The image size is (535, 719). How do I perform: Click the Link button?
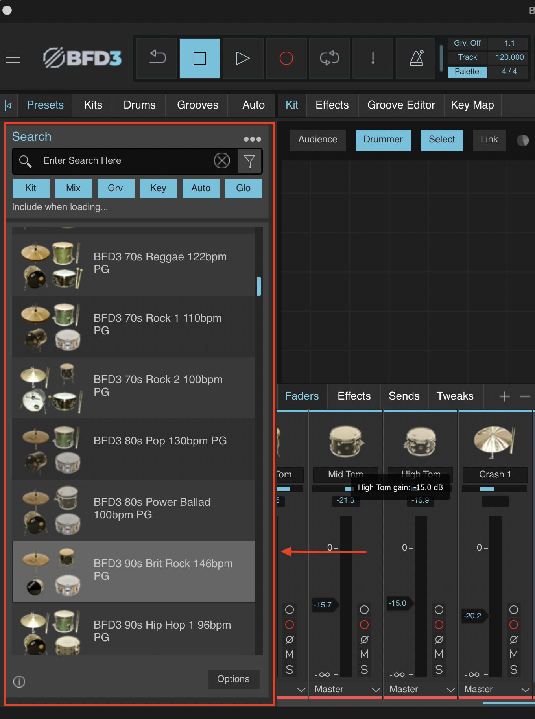tap(489, 140)
